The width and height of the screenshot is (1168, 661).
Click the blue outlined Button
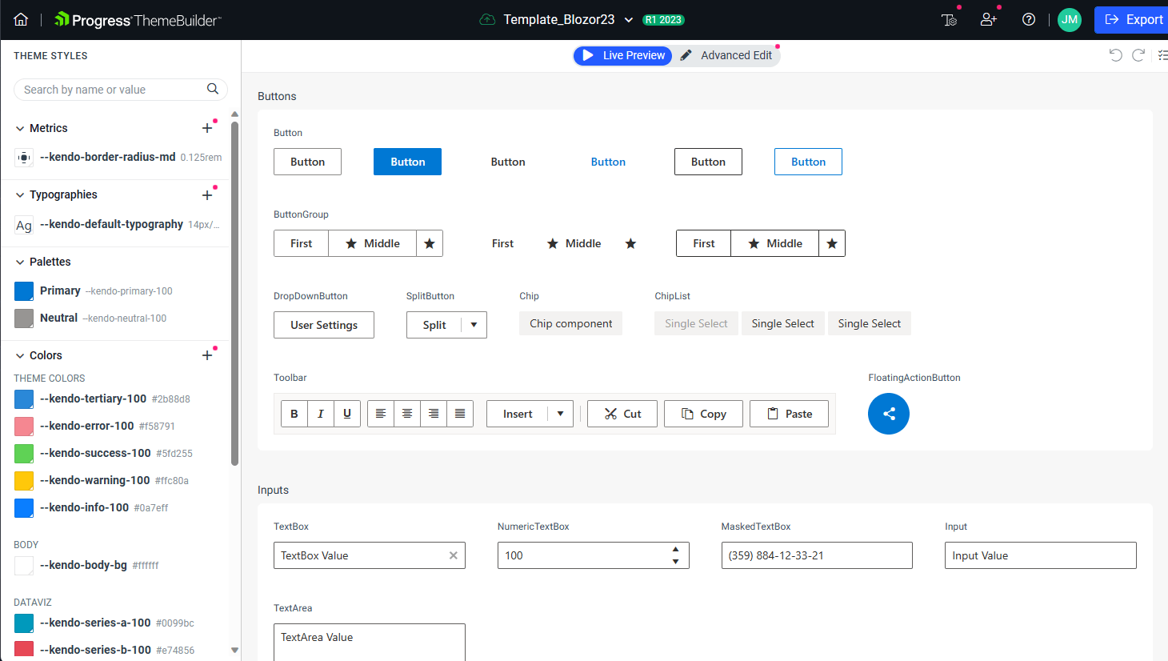[x=808, y=162]
